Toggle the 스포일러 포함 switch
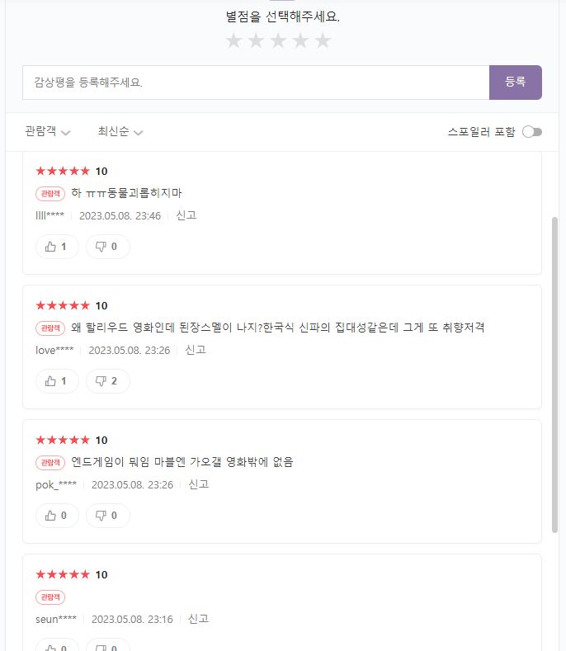566x651 pixels. pos(532,132)
